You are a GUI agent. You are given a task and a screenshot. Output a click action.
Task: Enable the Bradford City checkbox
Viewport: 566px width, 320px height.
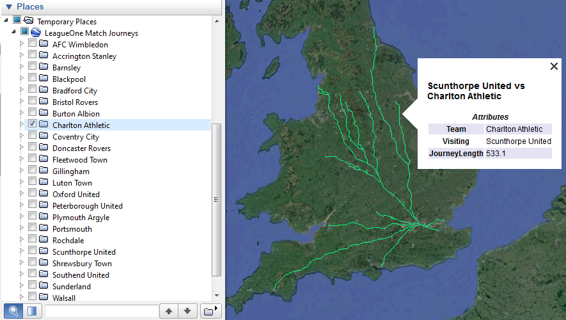[32, 89]
